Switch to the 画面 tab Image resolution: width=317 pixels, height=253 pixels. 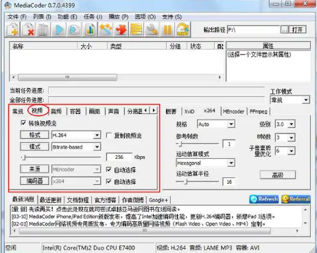tap(95, 111)
